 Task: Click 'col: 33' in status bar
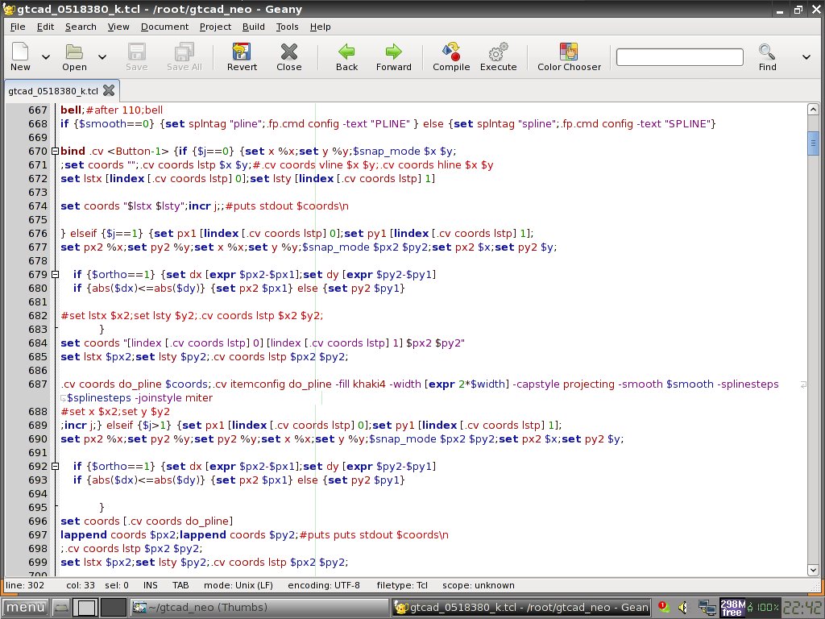81,585
